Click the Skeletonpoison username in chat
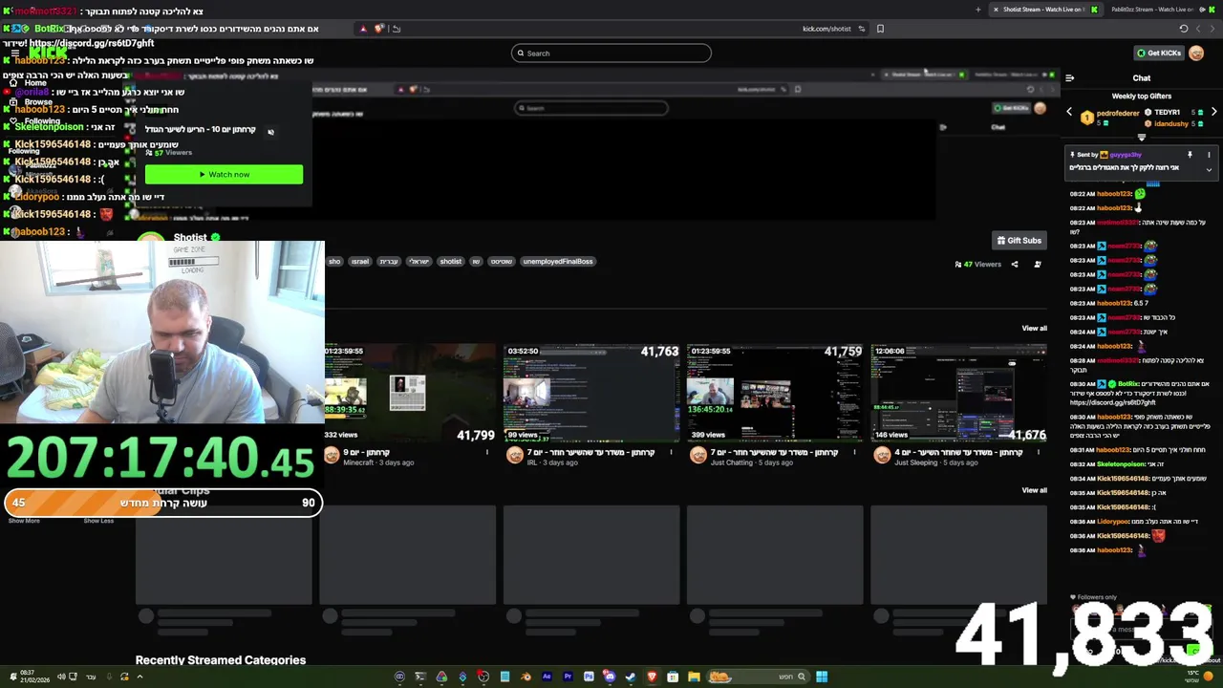 (x=1120, y=463)
